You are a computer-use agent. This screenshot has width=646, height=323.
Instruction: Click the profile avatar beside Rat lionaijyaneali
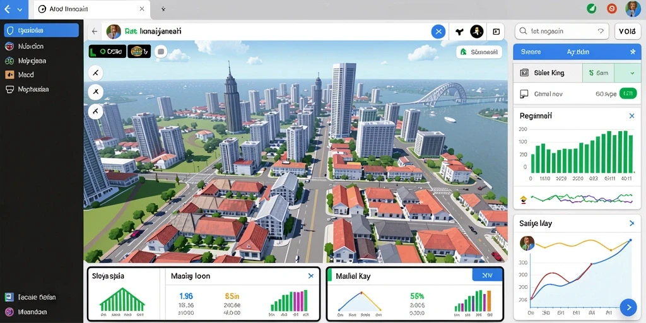[114, 32]
